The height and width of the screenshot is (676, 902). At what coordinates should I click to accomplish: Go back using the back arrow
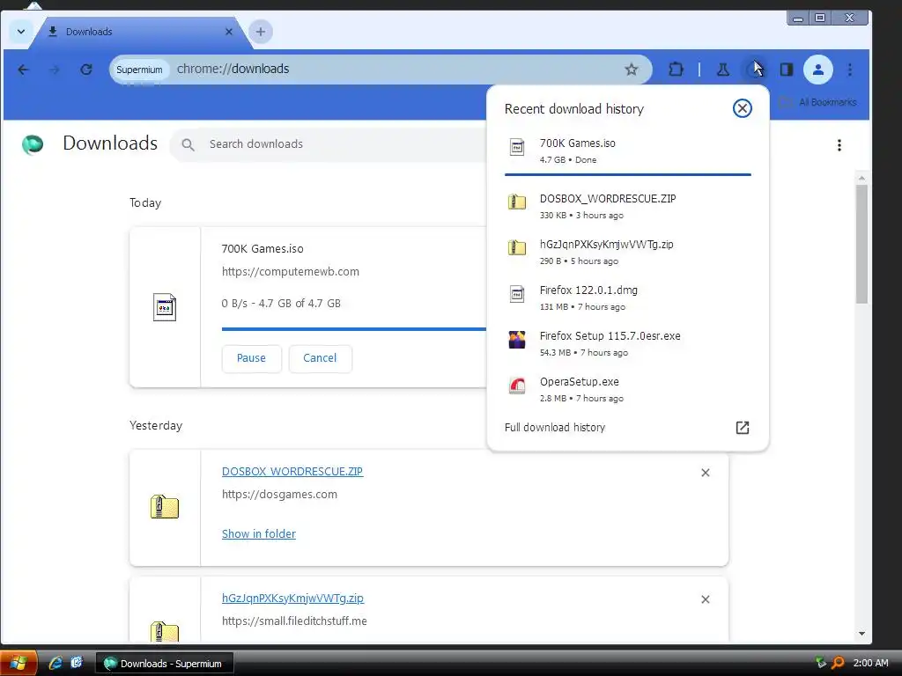click(x=23, y=70)
